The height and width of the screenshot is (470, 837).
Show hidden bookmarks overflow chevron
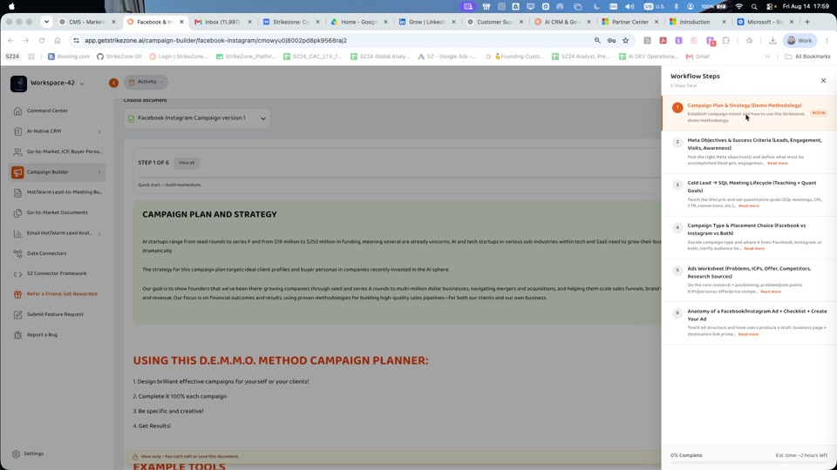pyautogui.click(x=767, y=57)
